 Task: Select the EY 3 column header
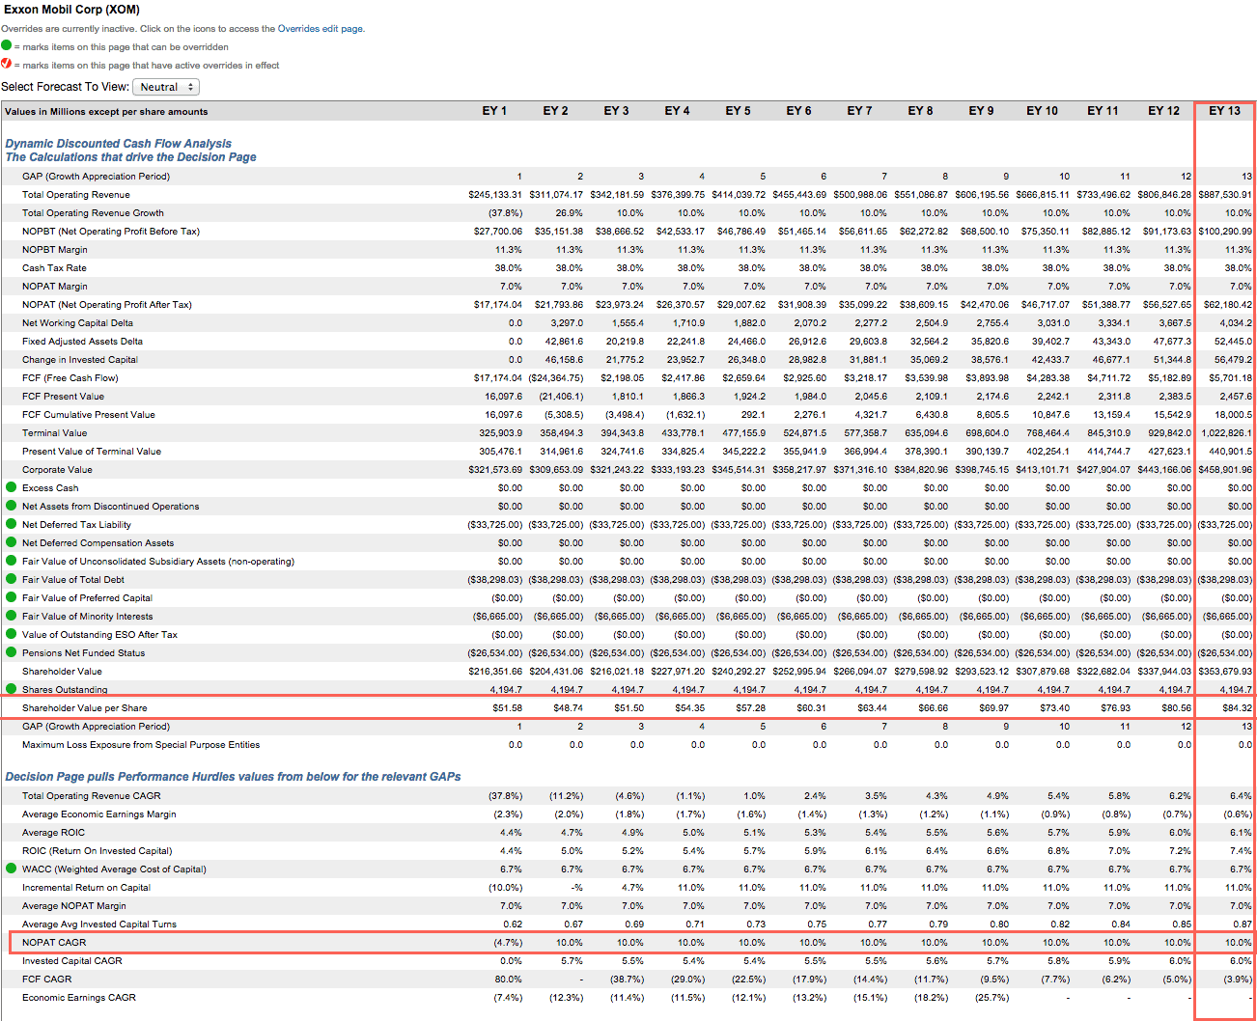(616, 111)
